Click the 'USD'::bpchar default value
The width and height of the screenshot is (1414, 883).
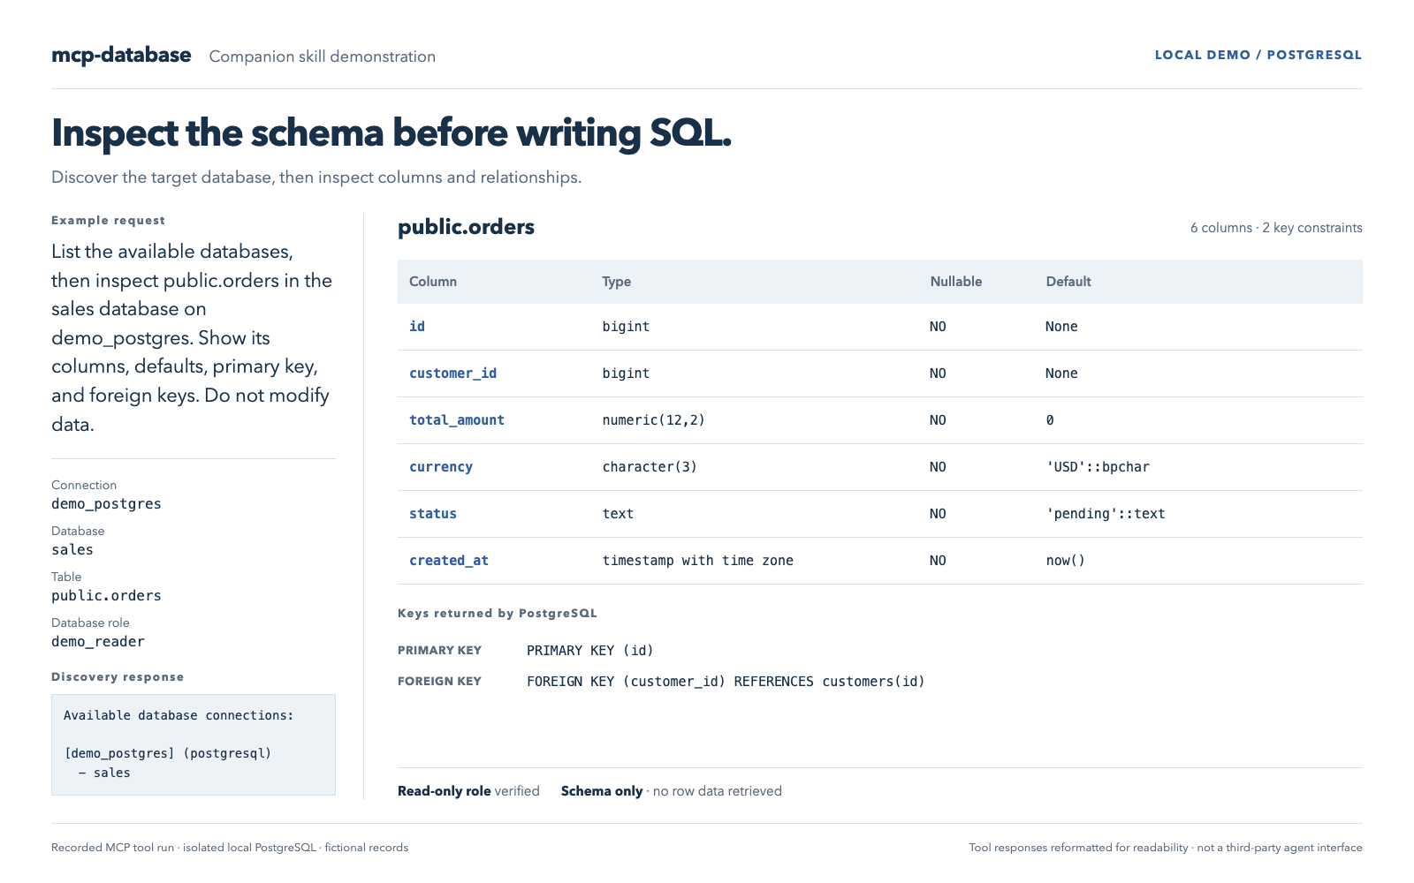1098,467
